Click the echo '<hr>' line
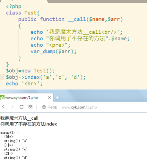 point(24,84)
